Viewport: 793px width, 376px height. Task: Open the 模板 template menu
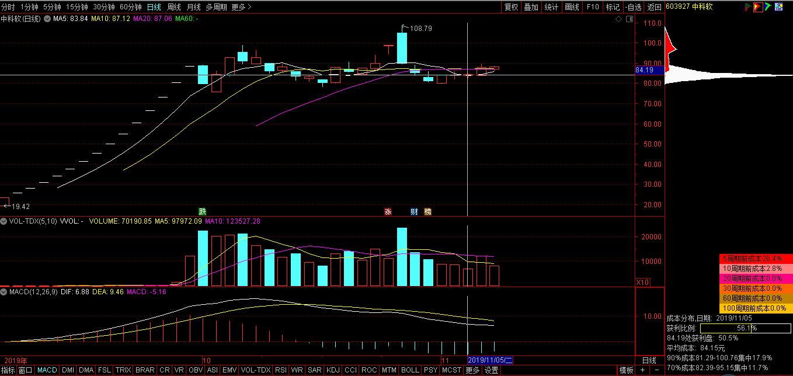click(x=627, y=370)
